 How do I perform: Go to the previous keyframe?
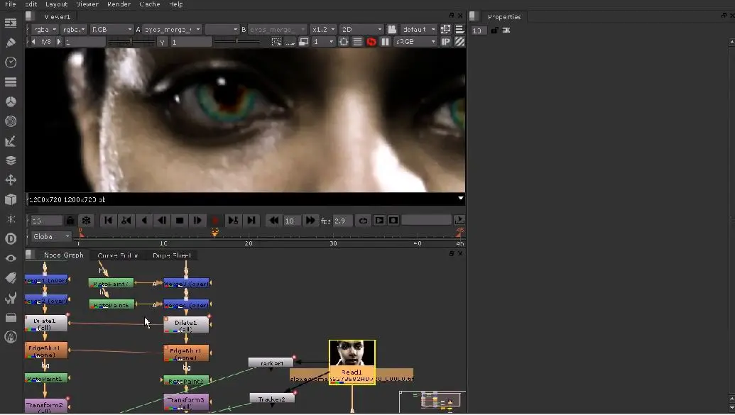click(x=126, y=220)
